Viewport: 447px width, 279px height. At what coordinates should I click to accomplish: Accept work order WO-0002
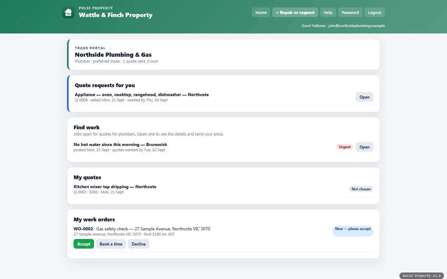coord(84,244)
